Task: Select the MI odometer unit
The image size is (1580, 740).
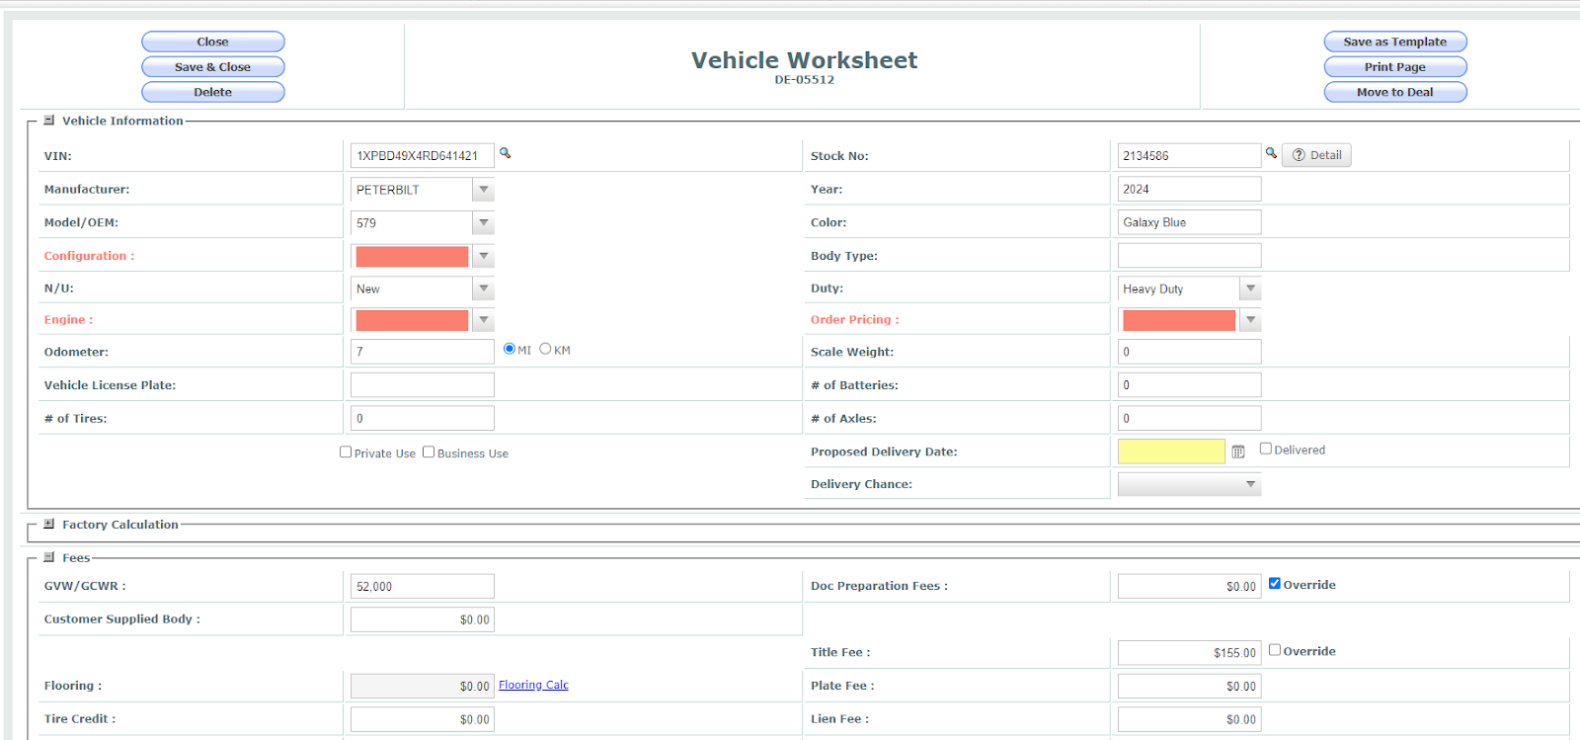Action: [510, 349]
